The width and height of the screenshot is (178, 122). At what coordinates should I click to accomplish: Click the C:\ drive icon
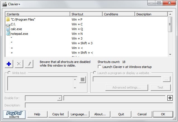point(8,25)
